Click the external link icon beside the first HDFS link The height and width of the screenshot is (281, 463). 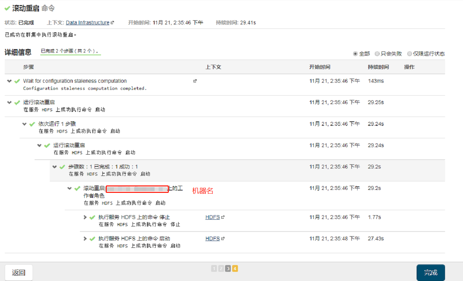tap(222, 217)
